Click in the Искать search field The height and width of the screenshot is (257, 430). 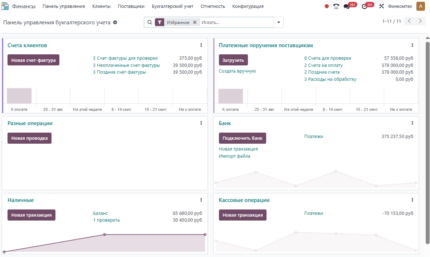(236, 22)
